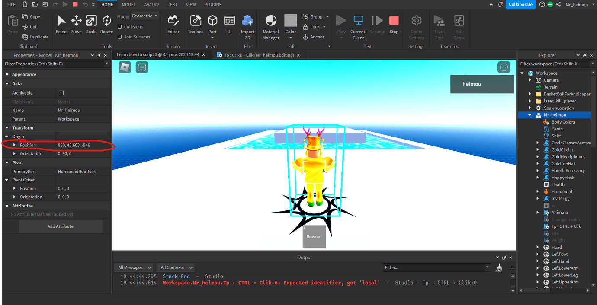The height and width of the screenshot is (305, 597).
Task: Click the share icon near username
Action: tap(558, 4)
